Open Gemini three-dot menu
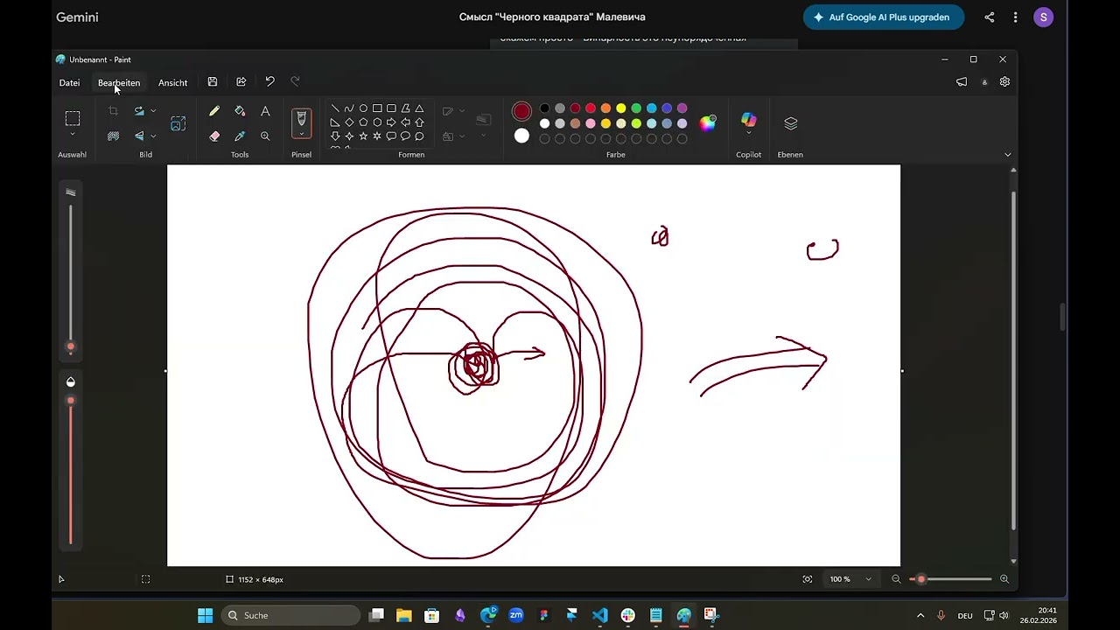The width and height of the screenshot is (1120, 630). (x=1015, y=17)
